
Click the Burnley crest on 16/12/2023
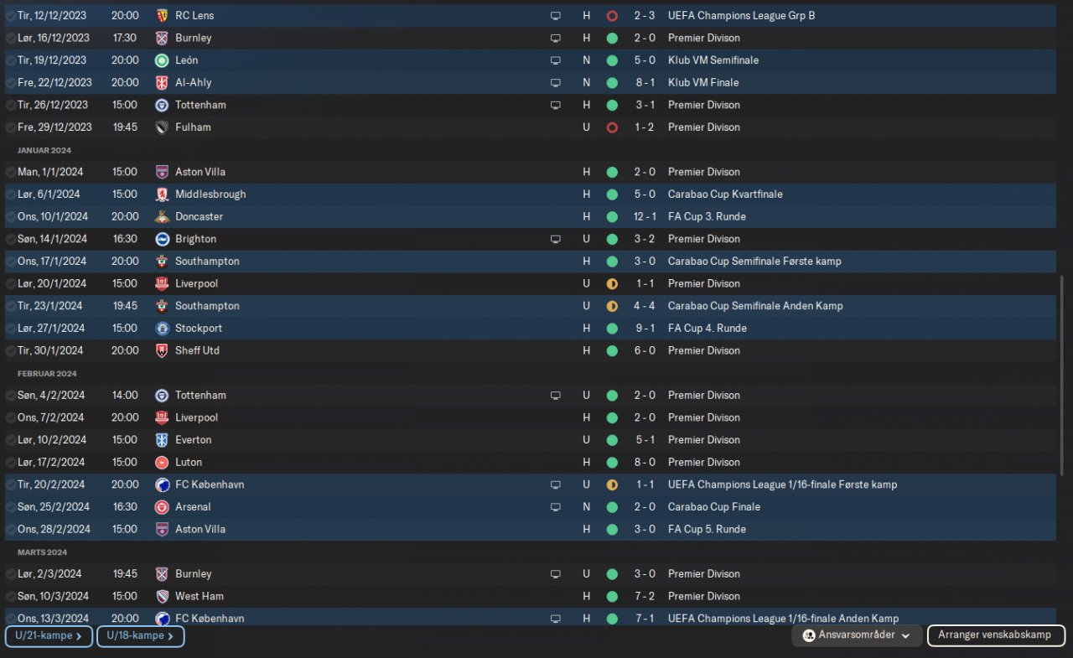click(x=162, y=38)
